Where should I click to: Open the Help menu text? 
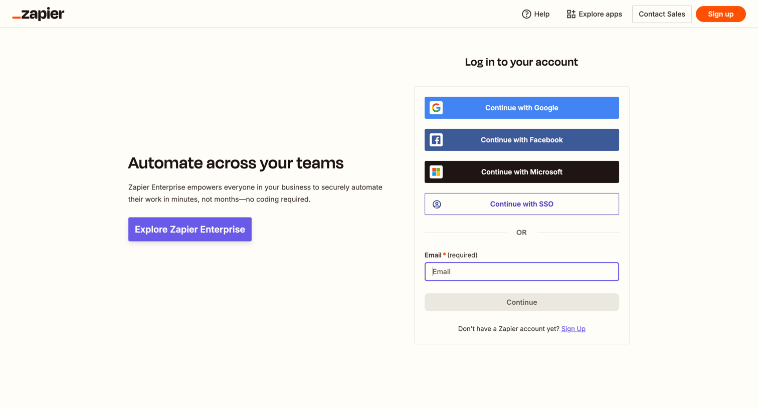coord(542,14)
